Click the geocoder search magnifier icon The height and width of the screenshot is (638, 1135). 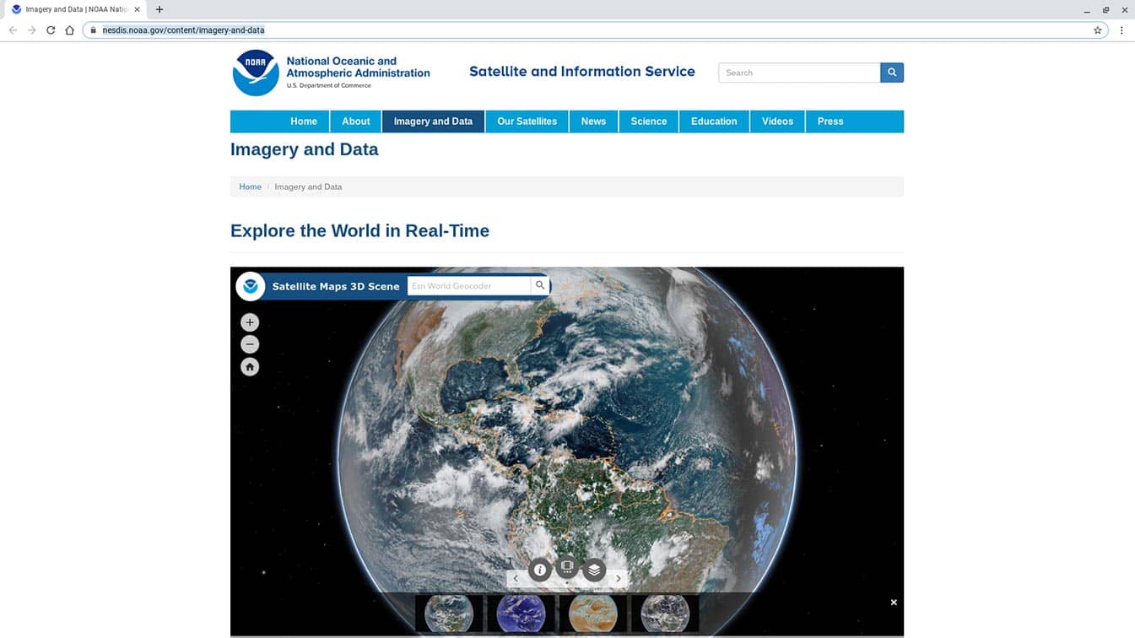point(540,286)
